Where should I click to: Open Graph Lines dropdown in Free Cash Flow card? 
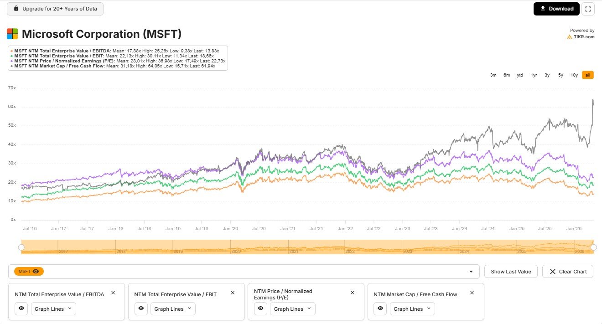412,309
